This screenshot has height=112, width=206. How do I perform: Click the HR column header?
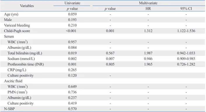point(148,9)
